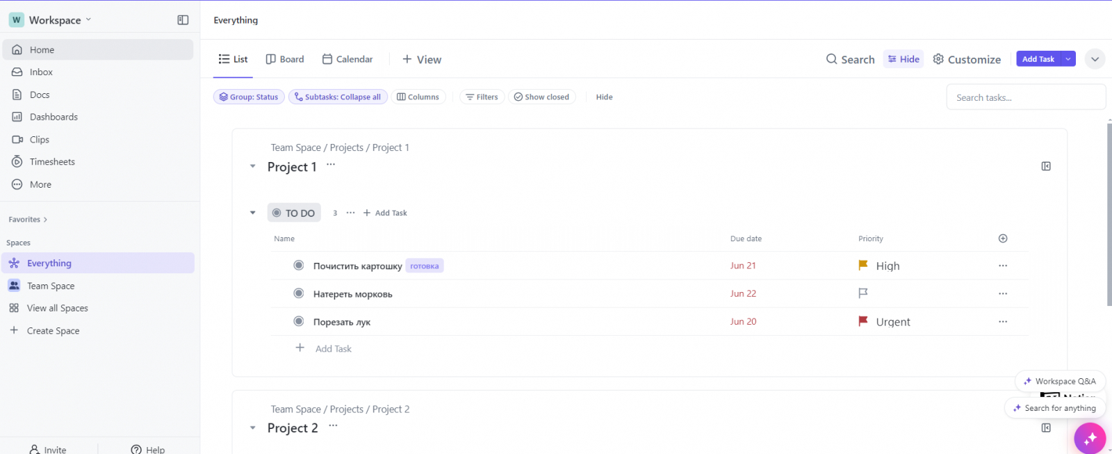
Task: Click the Filters button
Action: point(482,97)
